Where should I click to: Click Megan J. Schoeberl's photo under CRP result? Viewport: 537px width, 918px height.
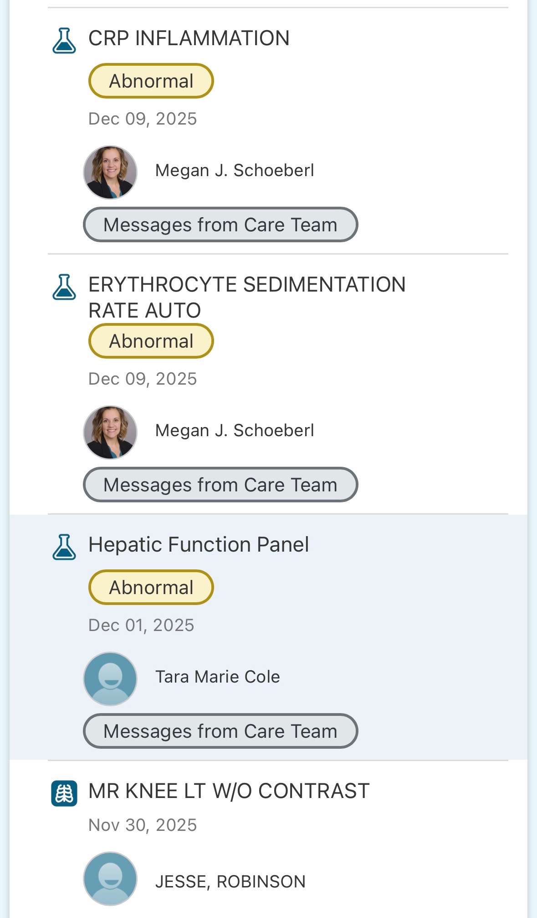(x=110, y=172)
